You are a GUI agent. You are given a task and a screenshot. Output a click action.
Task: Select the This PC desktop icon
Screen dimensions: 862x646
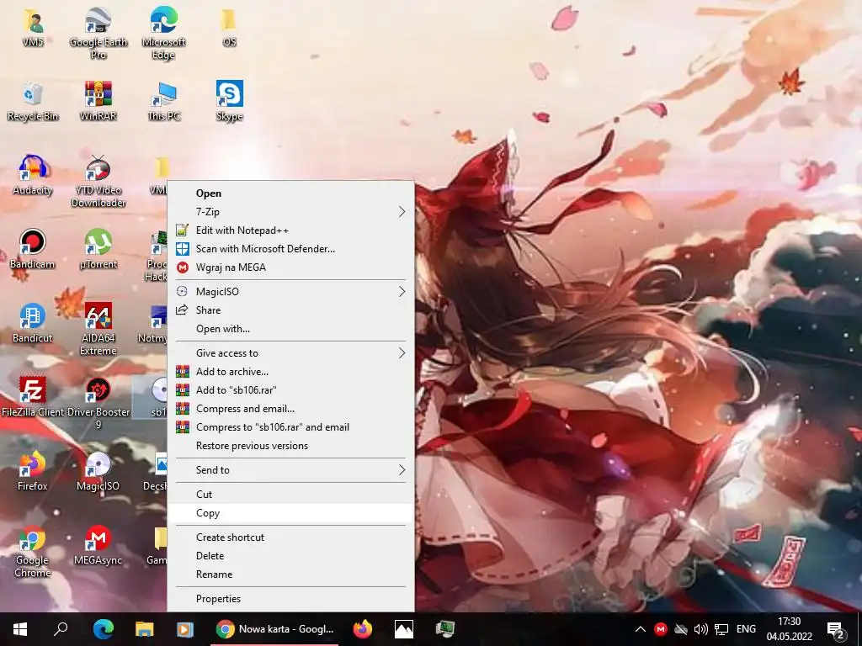(163, 101)
